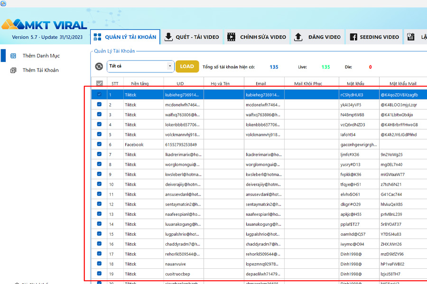Image resolution: width=427 pixels, height=284 pixels.
Task: Click the refresh icon beside the category dropdown
Action: pyautogui.click(x=99, y=66)
